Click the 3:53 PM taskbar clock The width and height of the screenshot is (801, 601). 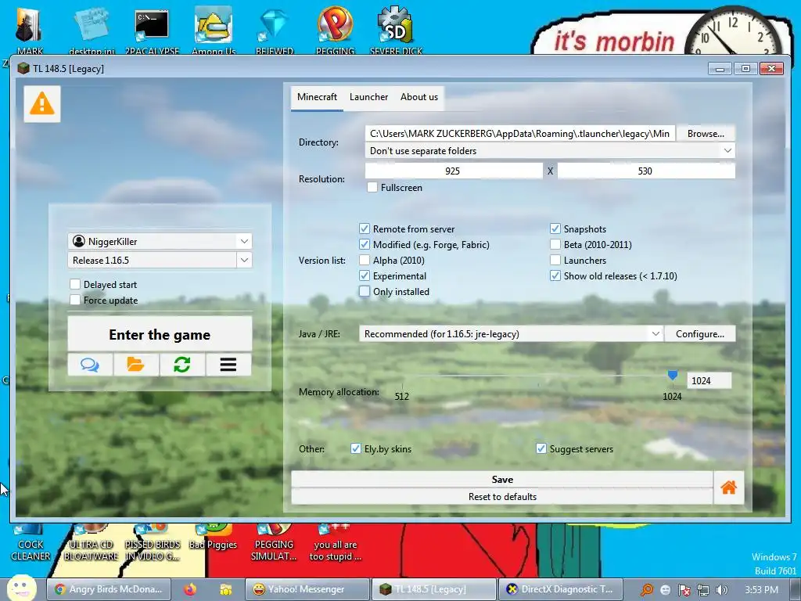pos(761,590)
